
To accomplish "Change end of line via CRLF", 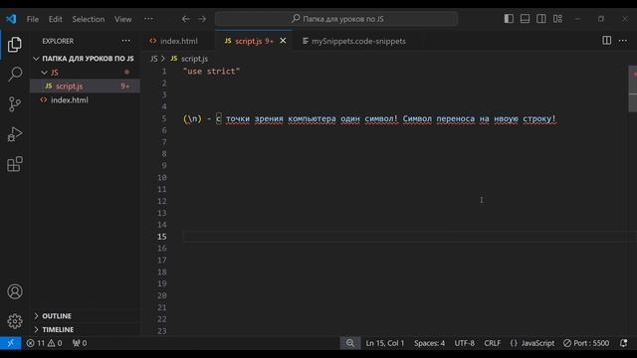I will pos(492,343).
